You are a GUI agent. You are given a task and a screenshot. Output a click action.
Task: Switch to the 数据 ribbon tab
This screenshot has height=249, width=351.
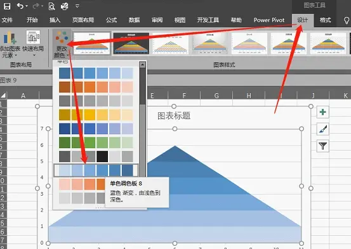[x=134, y=20]
